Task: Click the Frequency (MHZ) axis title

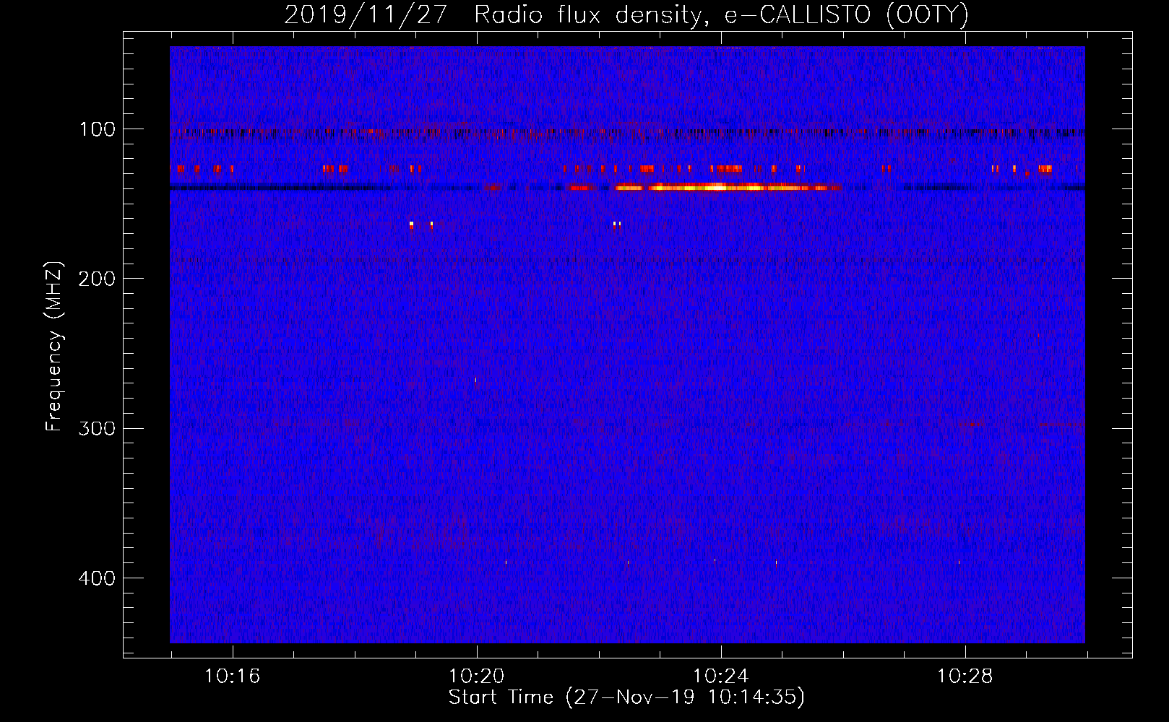Action: pos(55,347)
